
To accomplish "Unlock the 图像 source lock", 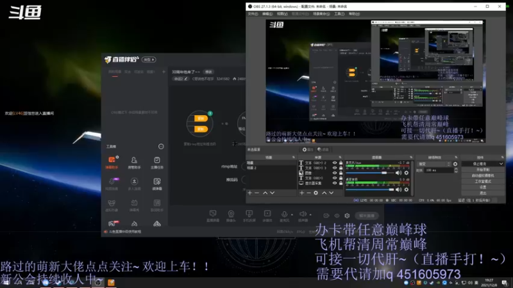I will click(x=341, y=173).
